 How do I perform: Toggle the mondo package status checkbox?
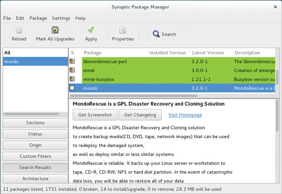[72, 88]
